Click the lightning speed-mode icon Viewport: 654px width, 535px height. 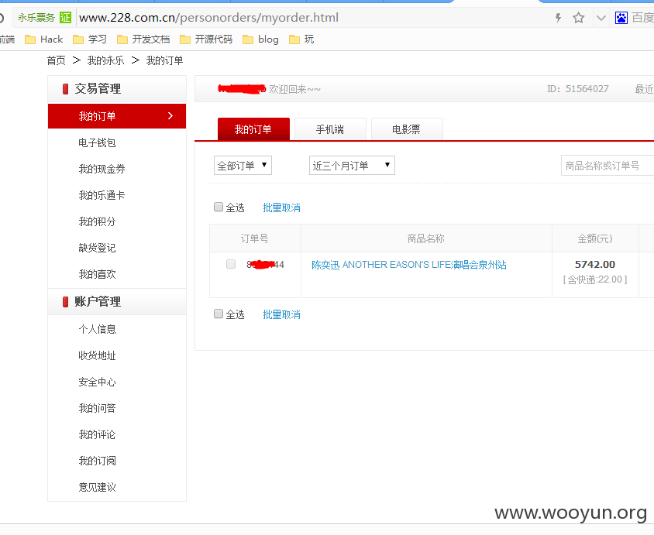558,18
